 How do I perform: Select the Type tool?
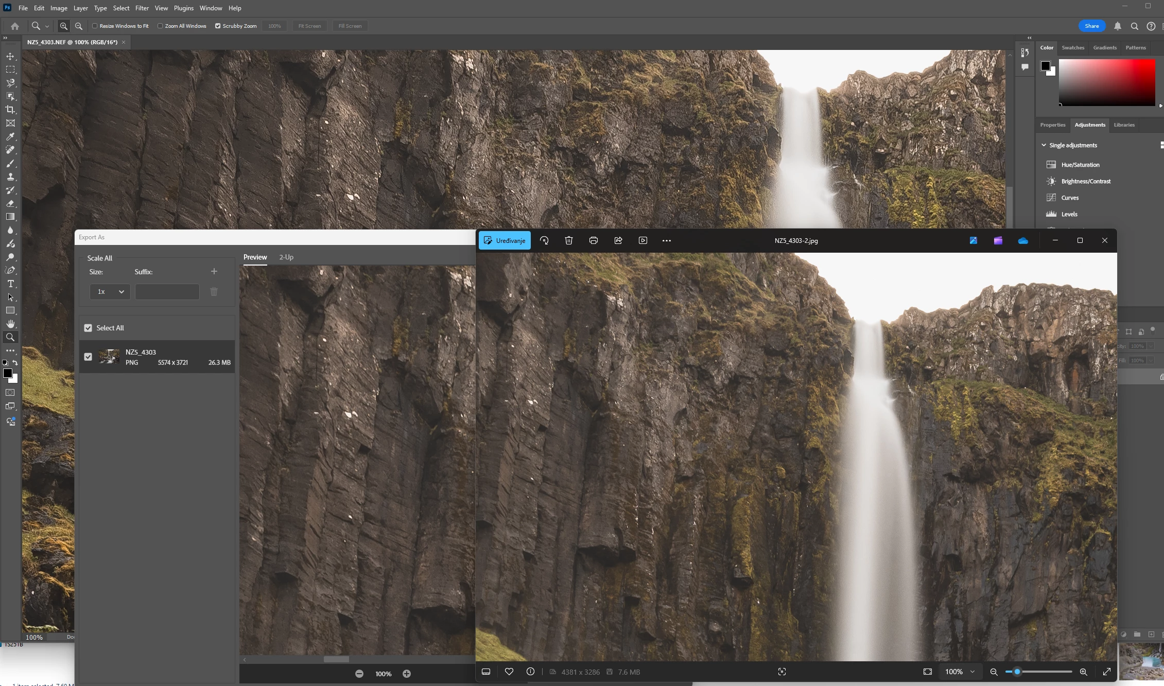point(10,284)
